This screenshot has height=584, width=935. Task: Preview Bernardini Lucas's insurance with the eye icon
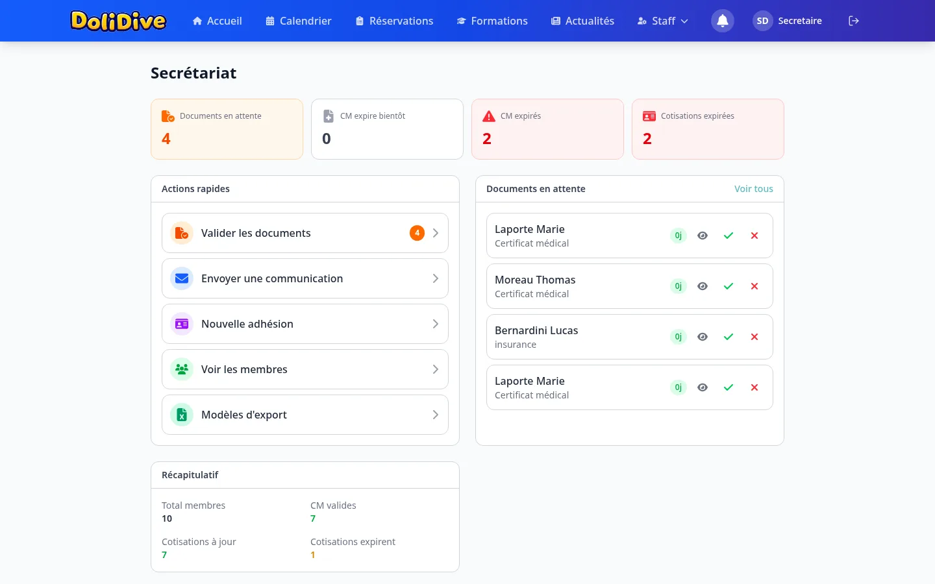(x=703, y=337)
